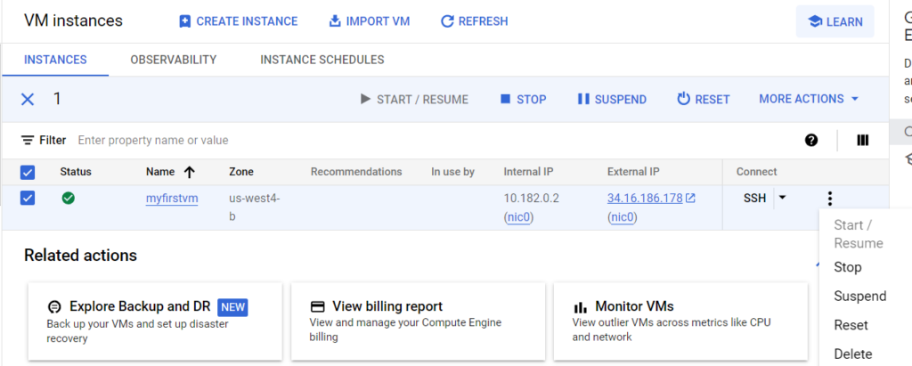Select Stop in the context menu
Screen dimensions: 912x366
tap(848, 268)
